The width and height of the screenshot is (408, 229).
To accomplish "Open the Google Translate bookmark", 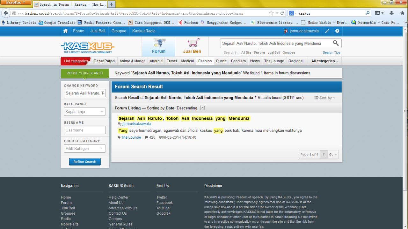I will (x=57, y=23).
